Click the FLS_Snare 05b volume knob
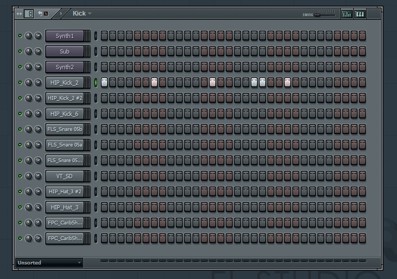Screen dimensions: 397x279 pyautogui.click(x=38, y=129)
